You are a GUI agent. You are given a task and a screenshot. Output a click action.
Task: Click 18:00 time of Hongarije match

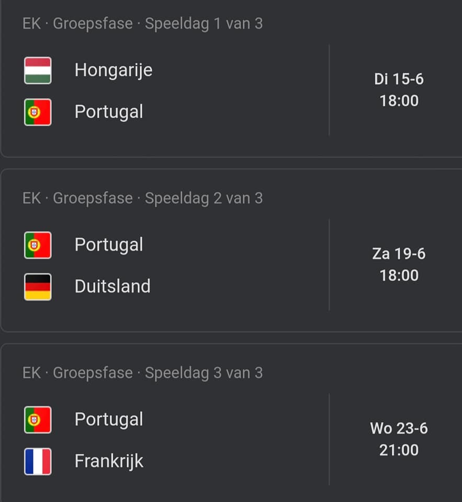click(x=399, y=101)
